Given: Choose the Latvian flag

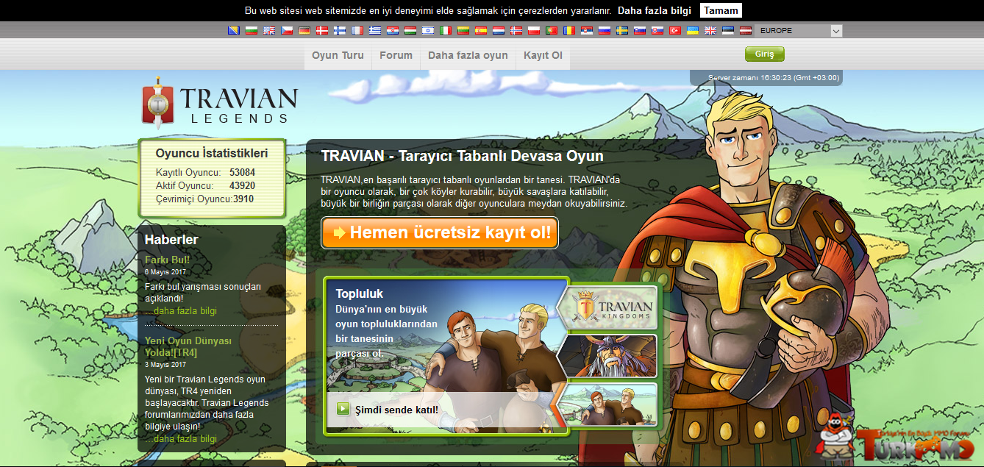Looking at the screenshot, I should 746,30.
